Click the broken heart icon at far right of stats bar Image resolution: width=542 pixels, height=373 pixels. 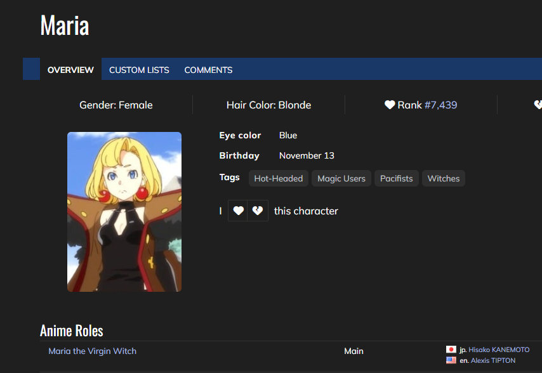click(538, 105)
